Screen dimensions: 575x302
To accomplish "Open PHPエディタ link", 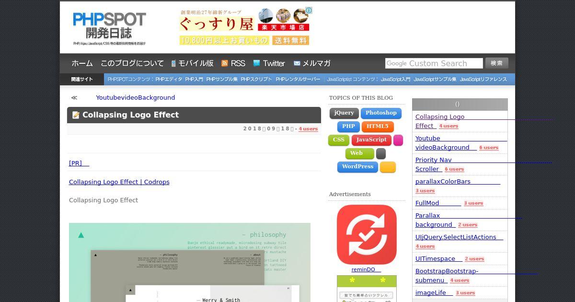I will tap(169, 80).
